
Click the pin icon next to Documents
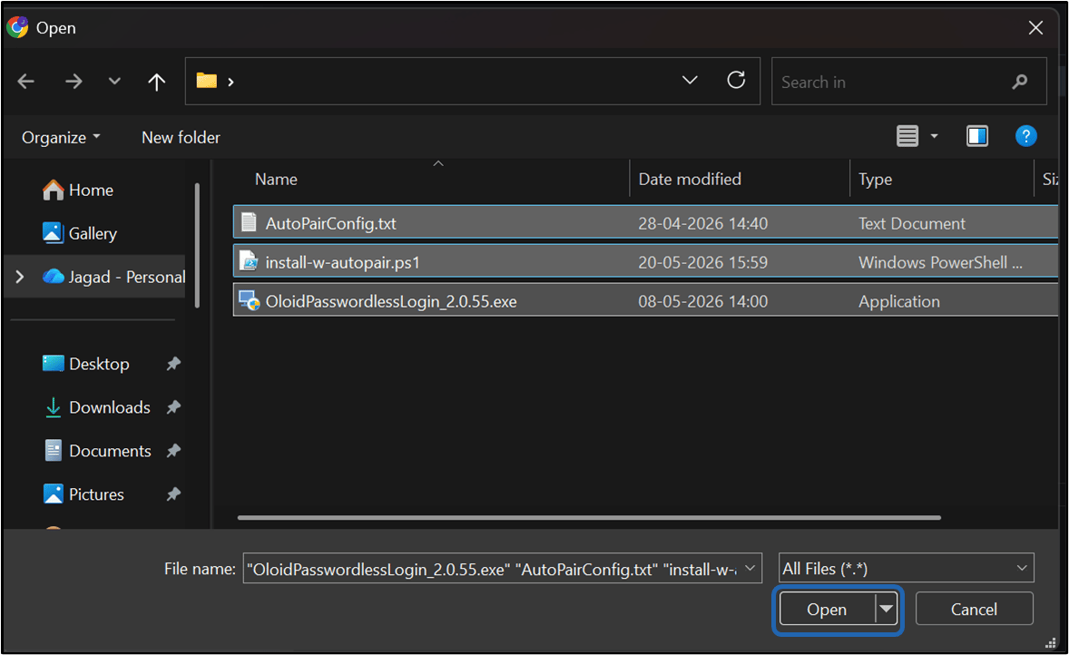pos(174,451)
